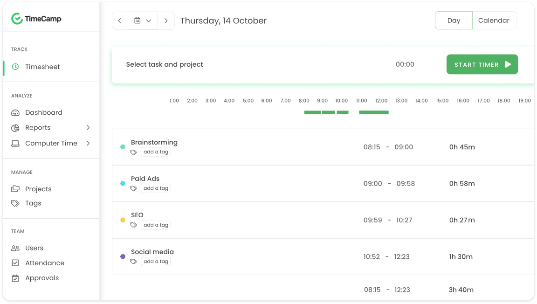Click the Tags icon in sidebar
The image size is (537, 304).
pos(15,203)
